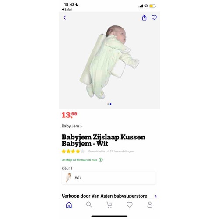Open the star rating reviews
This screenshot has width=219, height=219.
click(x=73, y=151)
